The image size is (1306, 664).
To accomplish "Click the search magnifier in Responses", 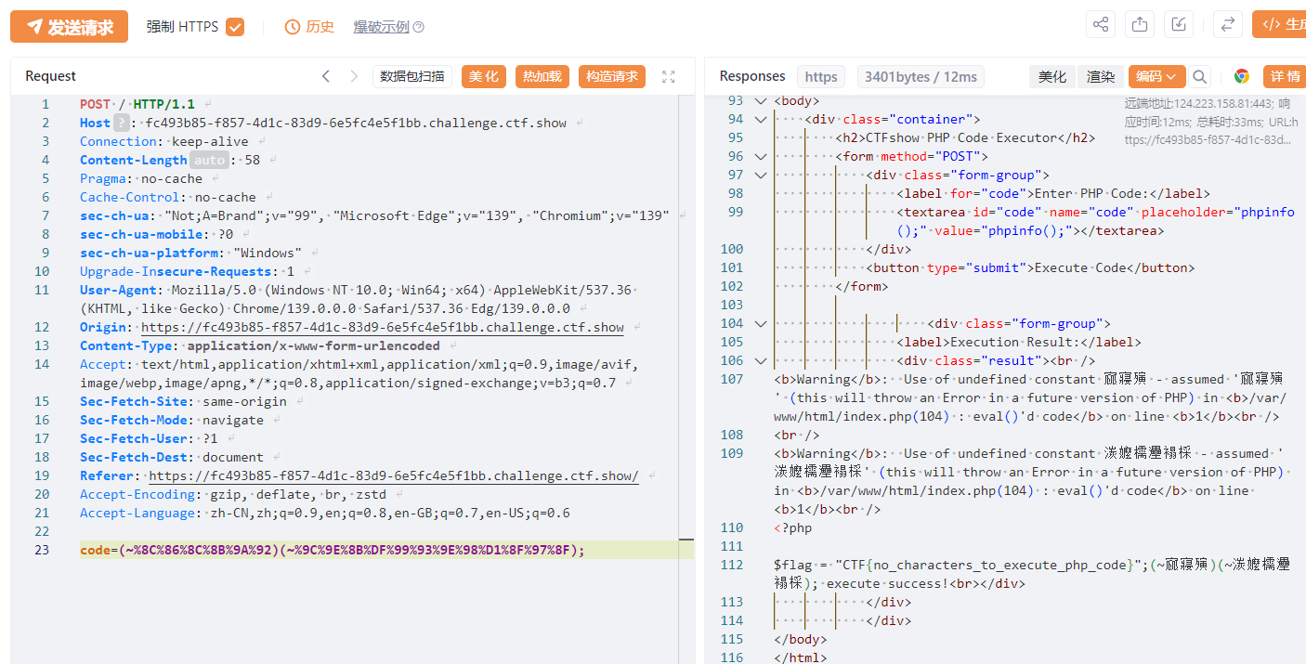I will [x=1200, y=77].
